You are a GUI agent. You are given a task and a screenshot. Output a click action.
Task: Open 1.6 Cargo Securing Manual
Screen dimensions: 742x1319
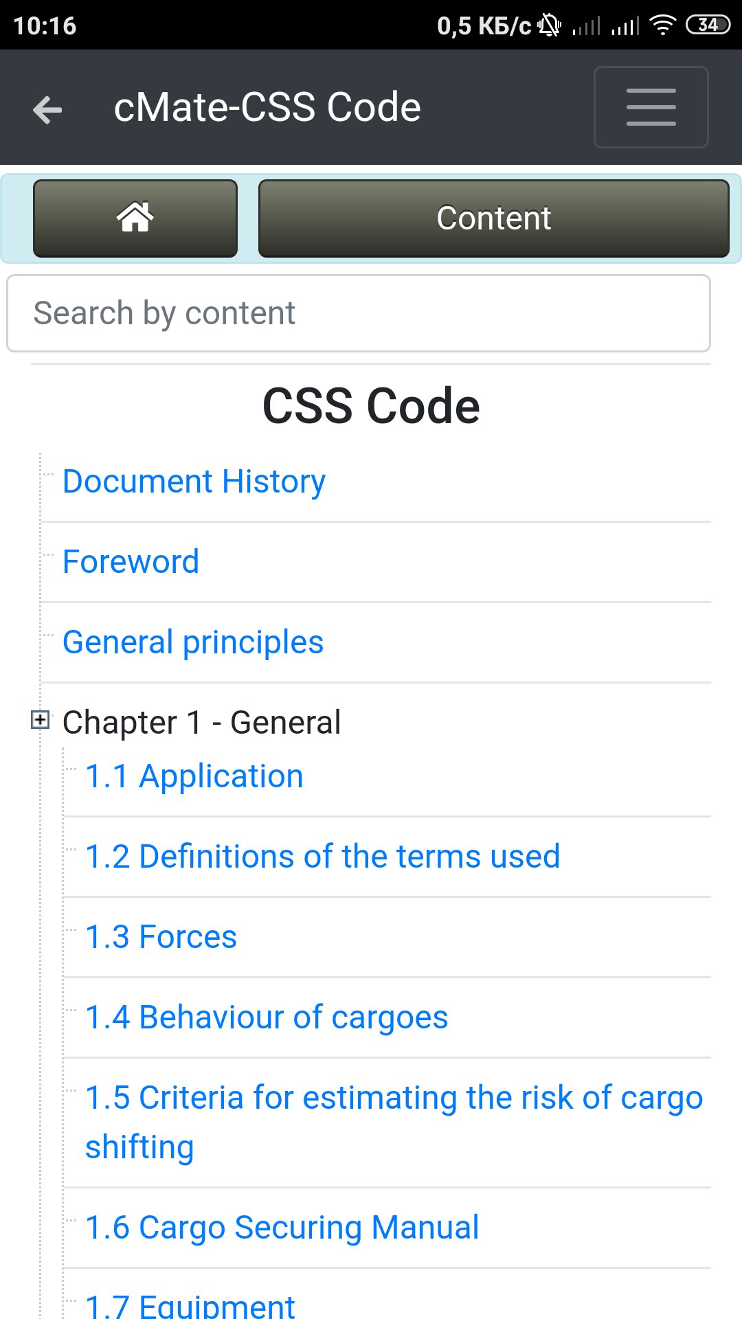[x=282, y=1228]
